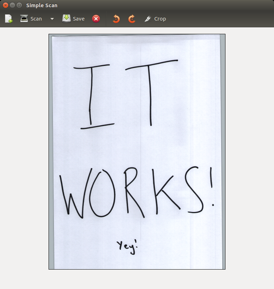Click the scanner icon to start scanning
The width and height of the screenshot is (274, 289).
(x=24, y=19)
